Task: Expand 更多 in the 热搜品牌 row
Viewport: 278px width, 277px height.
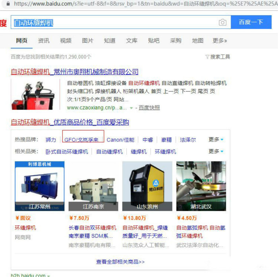Action: [x=216, y=139]
